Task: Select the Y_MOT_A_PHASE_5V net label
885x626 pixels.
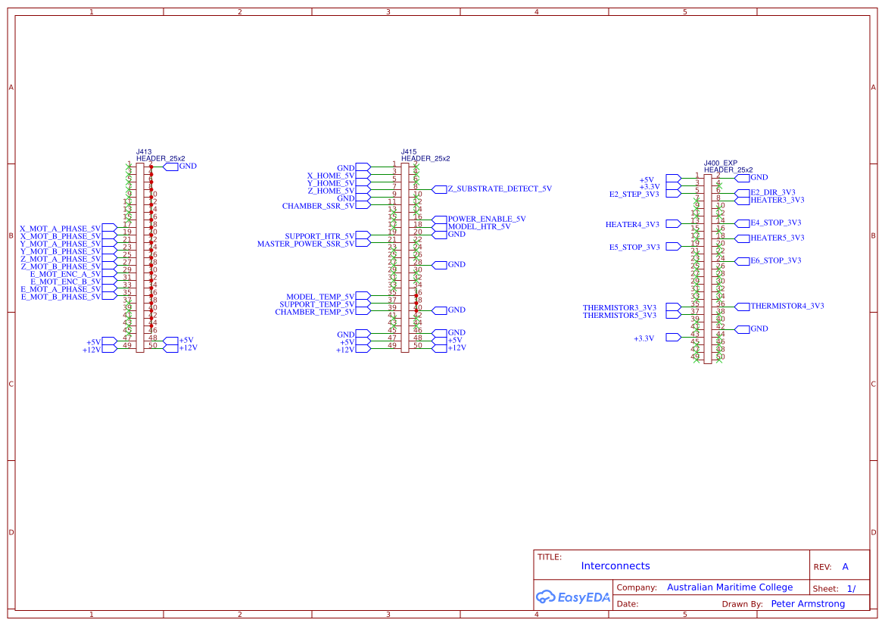Action: 61,244
